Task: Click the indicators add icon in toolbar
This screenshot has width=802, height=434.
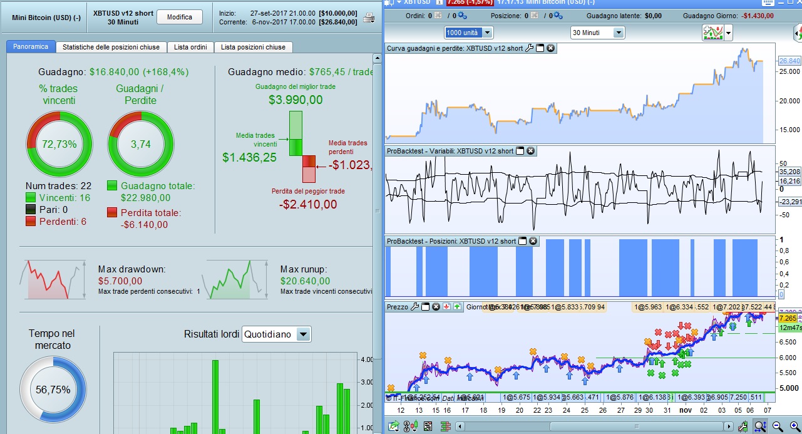Action: [x=712, y=33]
